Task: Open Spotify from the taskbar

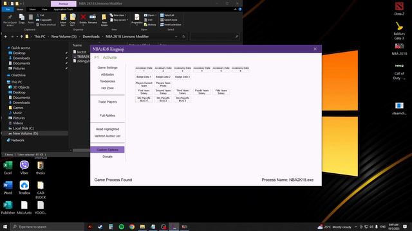Action: point(122,227)
